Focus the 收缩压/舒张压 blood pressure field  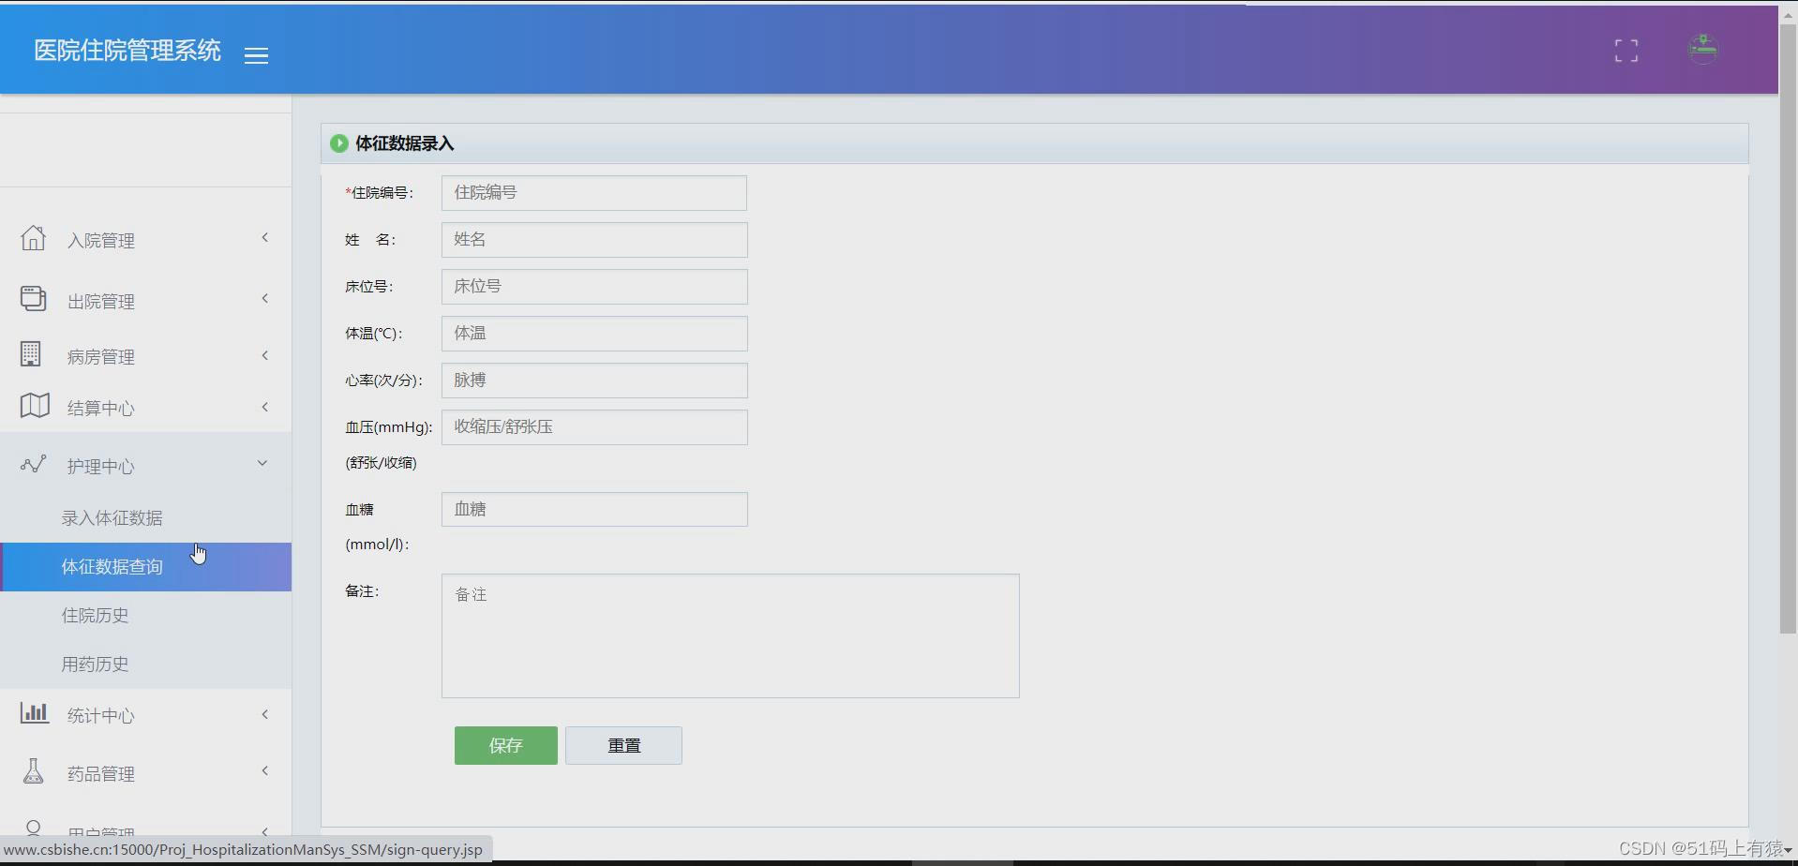coord(594,427)
